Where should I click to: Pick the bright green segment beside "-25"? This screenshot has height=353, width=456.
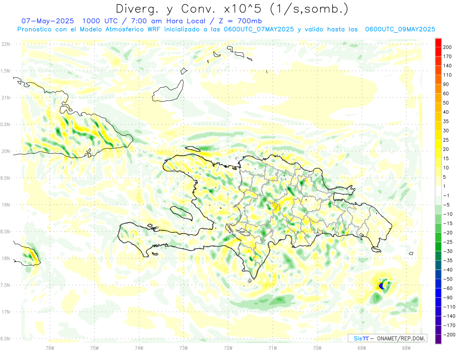438,237
